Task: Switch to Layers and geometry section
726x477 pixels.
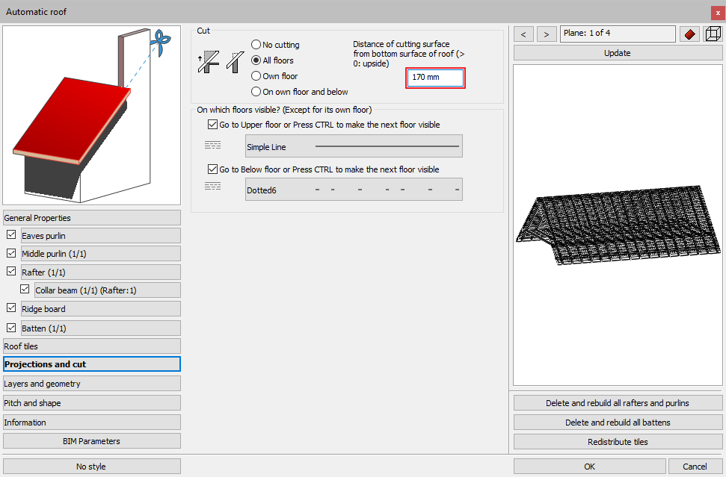Action: click(x=91, y=384)
